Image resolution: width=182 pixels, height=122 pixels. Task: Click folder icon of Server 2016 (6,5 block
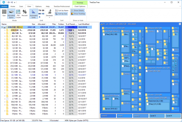click(x=104, y=109)
